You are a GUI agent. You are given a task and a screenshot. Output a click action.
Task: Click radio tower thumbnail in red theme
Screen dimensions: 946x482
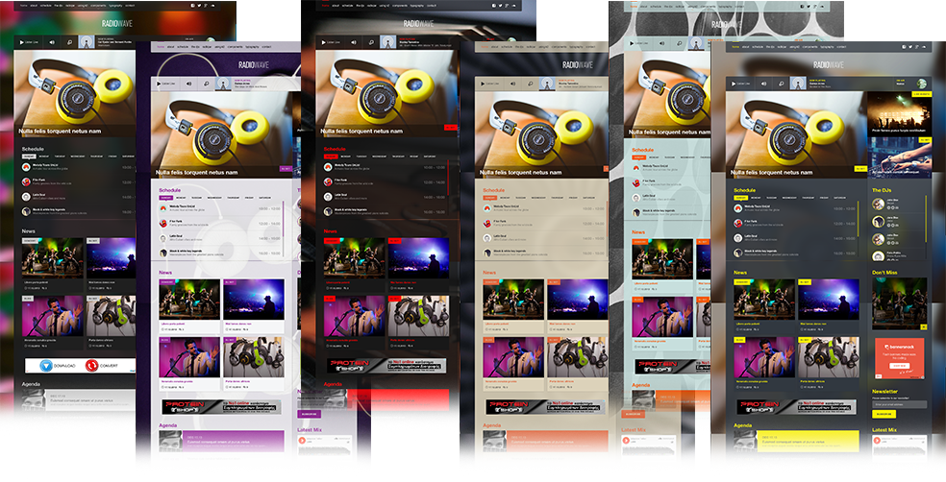click(388, 42)
